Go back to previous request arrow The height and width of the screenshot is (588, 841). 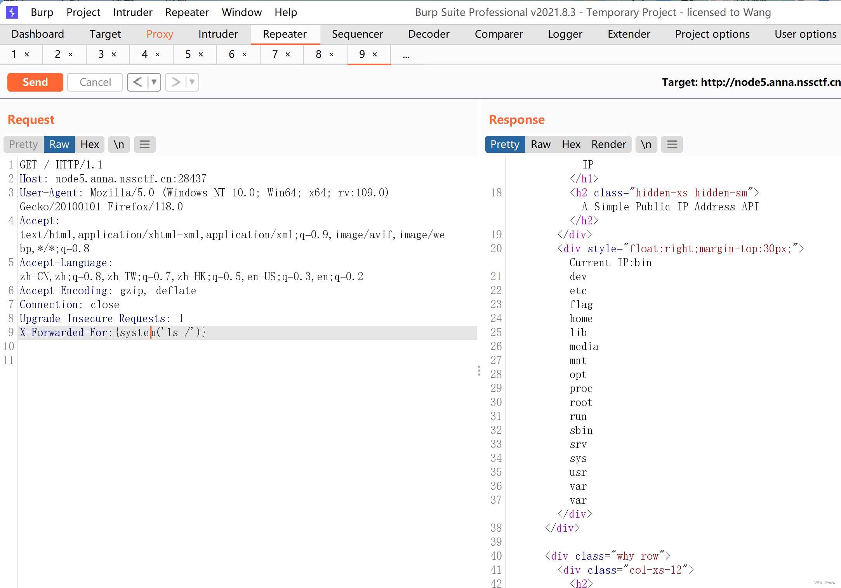137,82
